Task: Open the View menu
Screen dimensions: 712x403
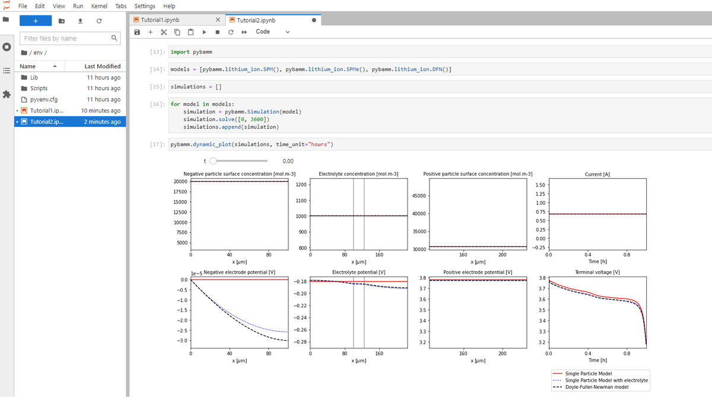Action: (59, 6)
